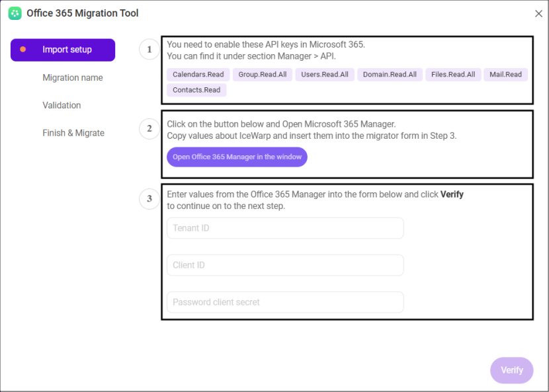
Task: Select the Group.Read.All API tag
Action: (x=263, y=75)
